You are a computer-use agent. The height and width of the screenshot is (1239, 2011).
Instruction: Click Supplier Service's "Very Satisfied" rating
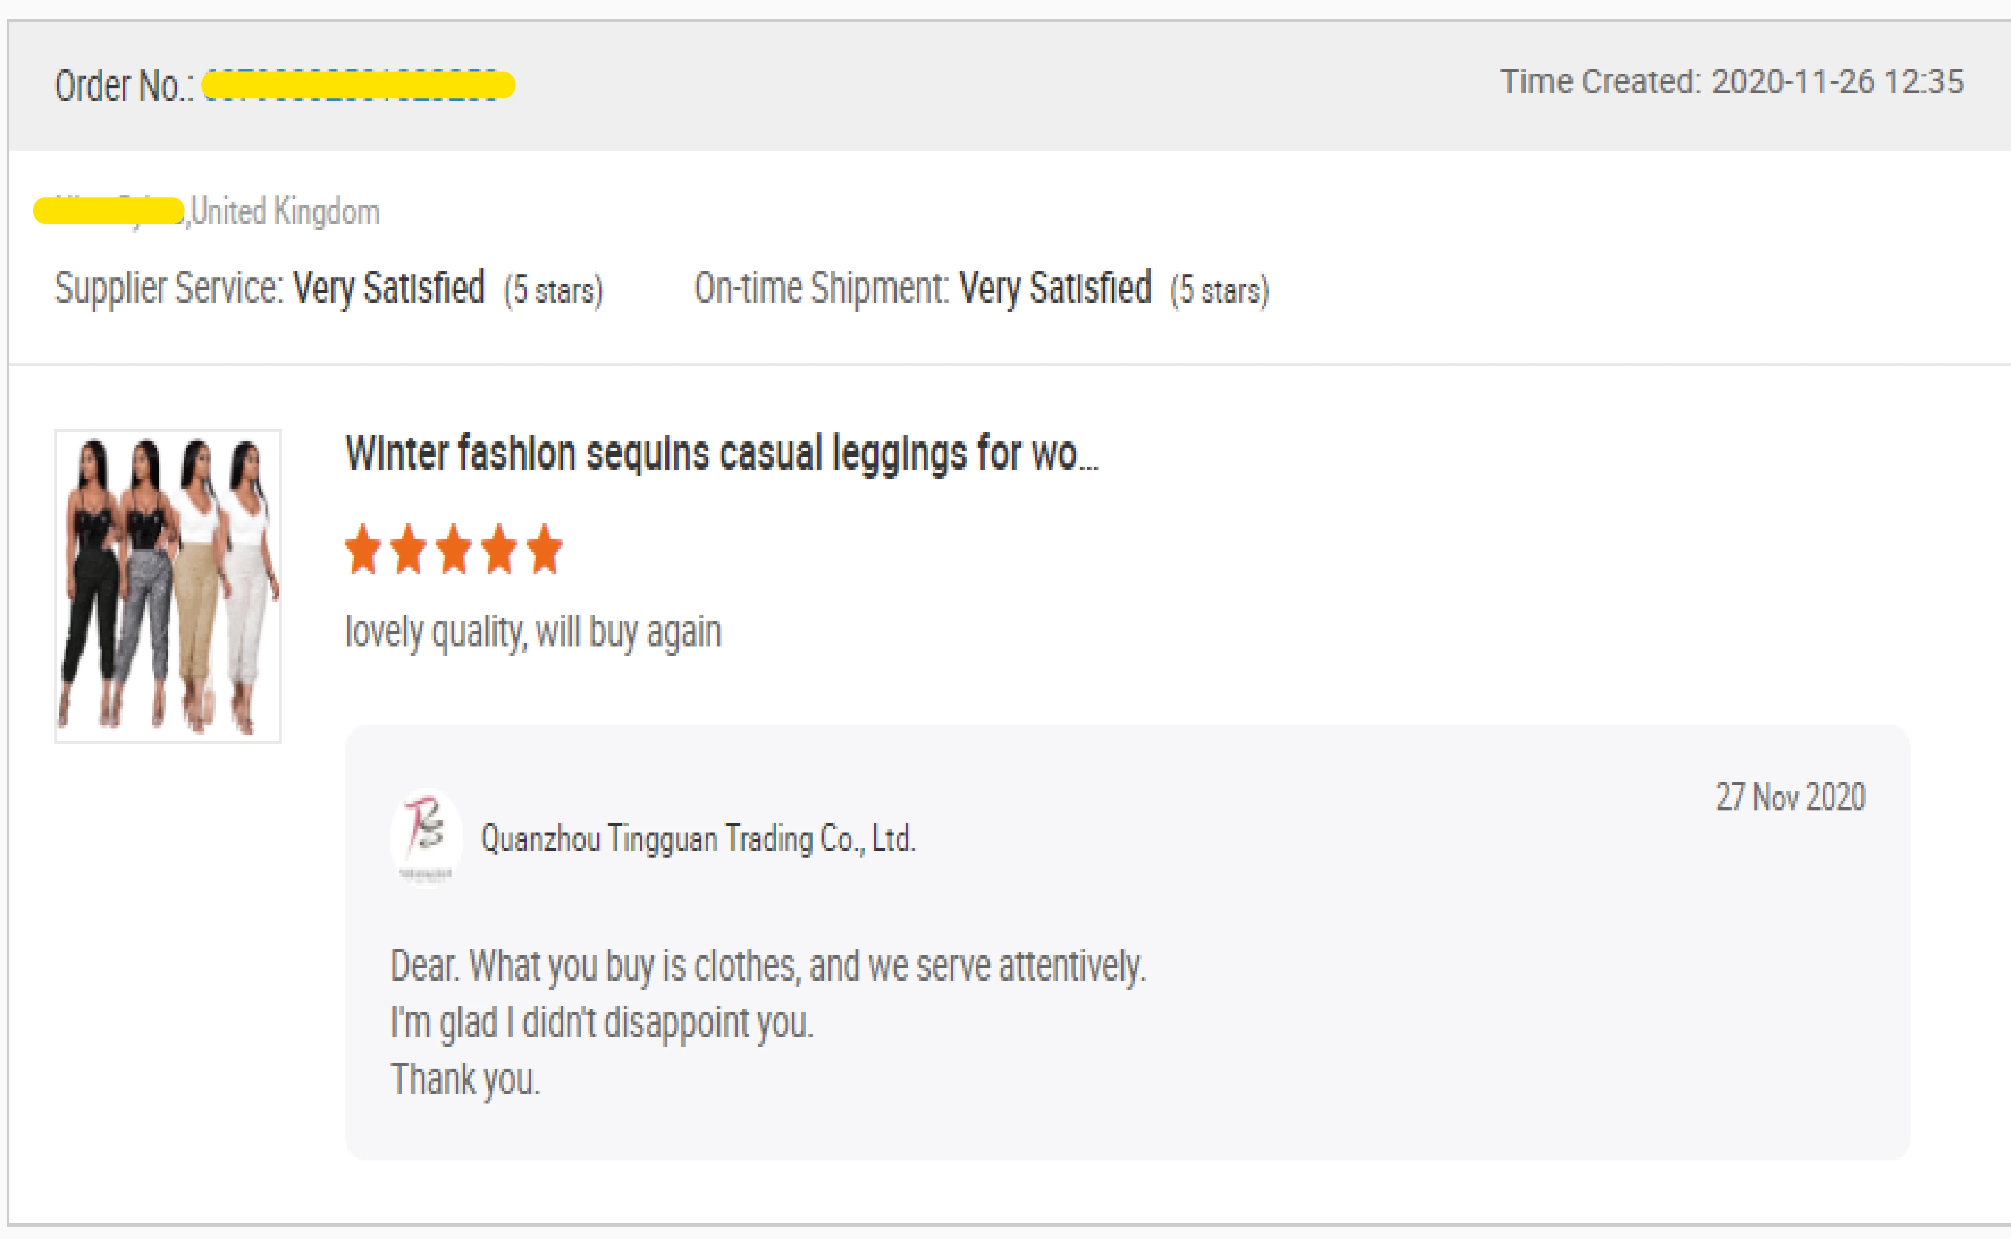point(388,288)
